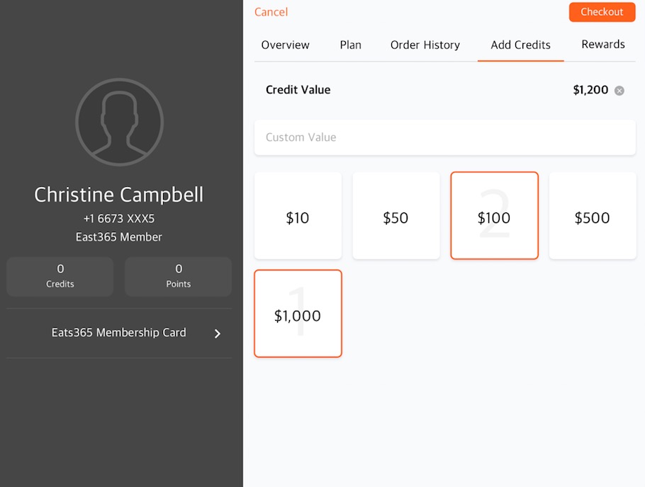Focus the Custom Value input field
645x487 pixels.
[445, 137]
